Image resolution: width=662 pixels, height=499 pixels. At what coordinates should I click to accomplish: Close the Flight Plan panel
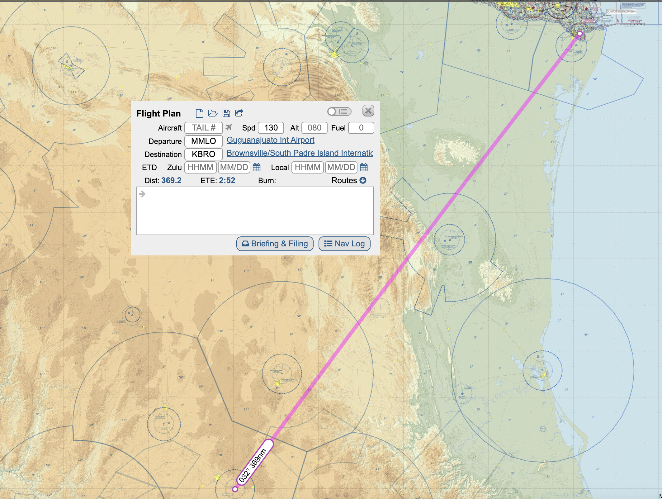368,111
